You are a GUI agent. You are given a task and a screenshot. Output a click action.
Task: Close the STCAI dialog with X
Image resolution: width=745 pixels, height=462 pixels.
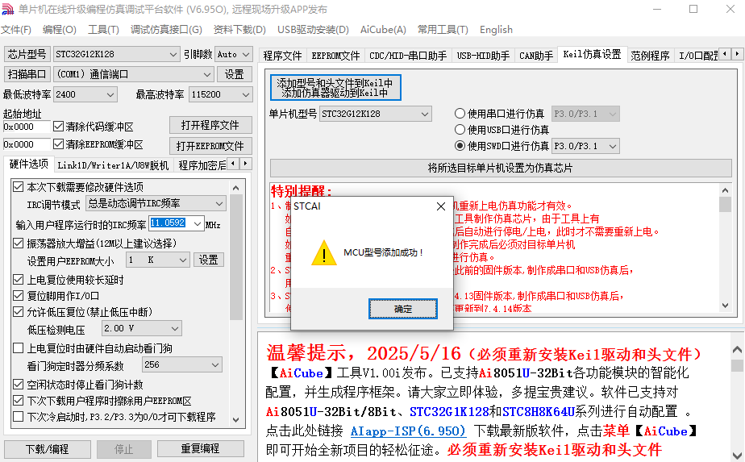click(441, 206)
